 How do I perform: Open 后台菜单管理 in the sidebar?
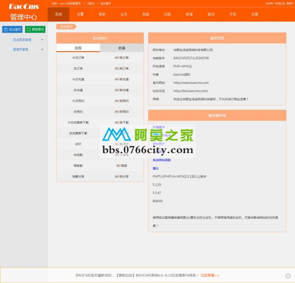click(x=22, y=40)
